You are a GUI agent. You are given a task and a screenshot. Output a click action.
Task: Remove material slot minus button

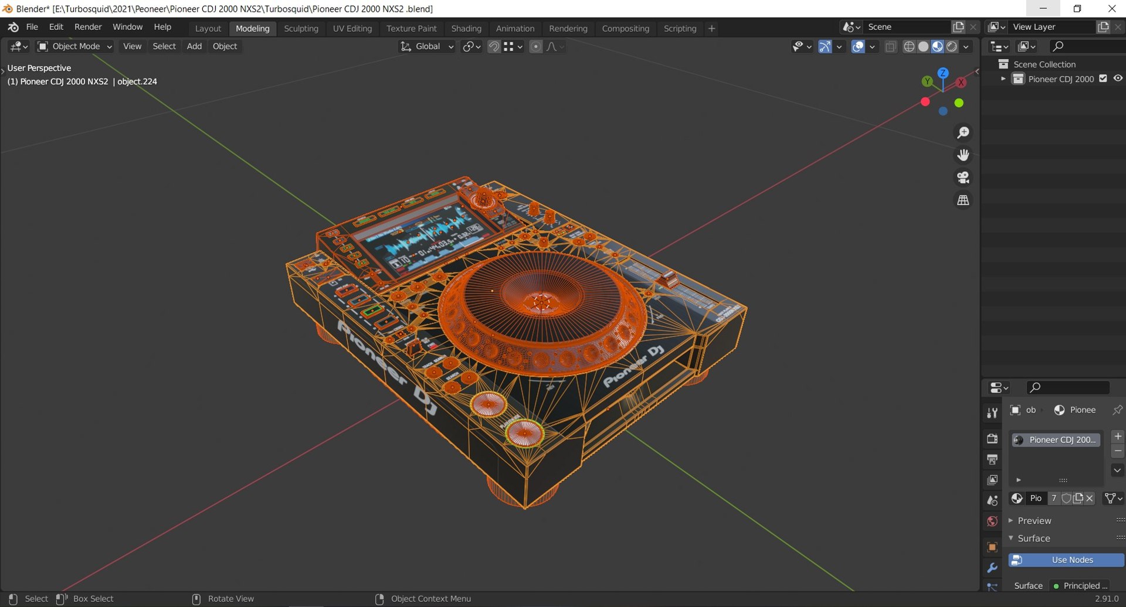[x=1118, y=452]
